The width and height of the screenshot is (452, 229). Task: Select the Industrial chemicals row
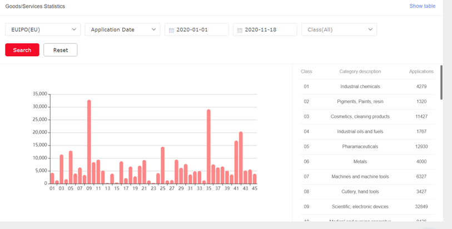[x=367, y=86]
